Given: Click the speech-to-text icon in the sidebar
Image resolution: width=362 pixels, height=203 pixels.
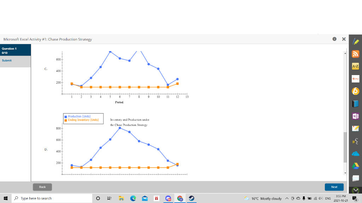Looking at the screenshot, I should click(355, 140).
